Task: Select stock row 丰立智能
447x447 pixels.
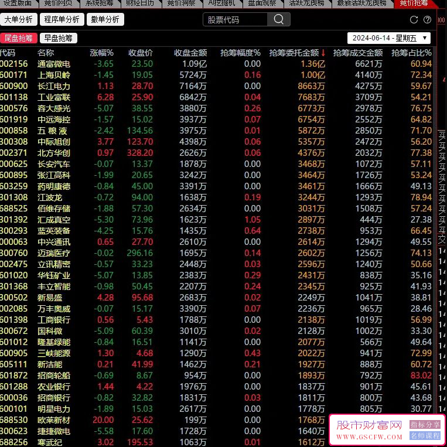Action: (216, 286)
